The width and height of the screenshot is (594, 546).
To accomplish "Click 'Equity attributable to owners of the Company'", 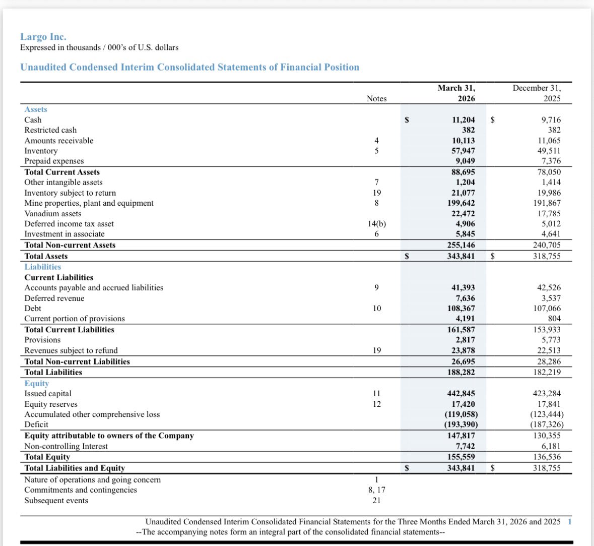I will [109, 436].
